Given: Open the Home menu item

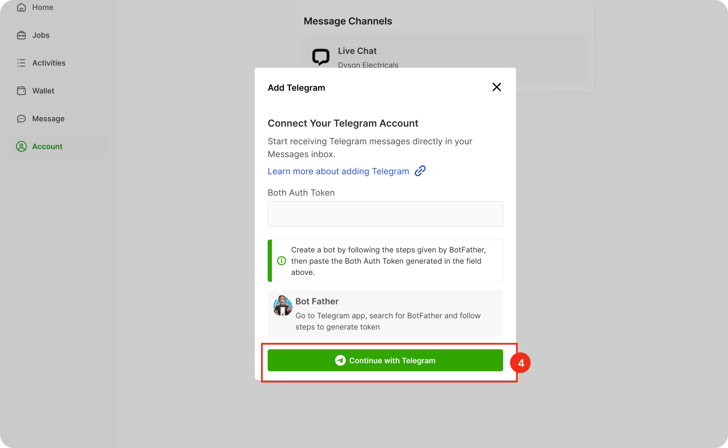Looking at the screenshot, I should click(x=43, y=7).
